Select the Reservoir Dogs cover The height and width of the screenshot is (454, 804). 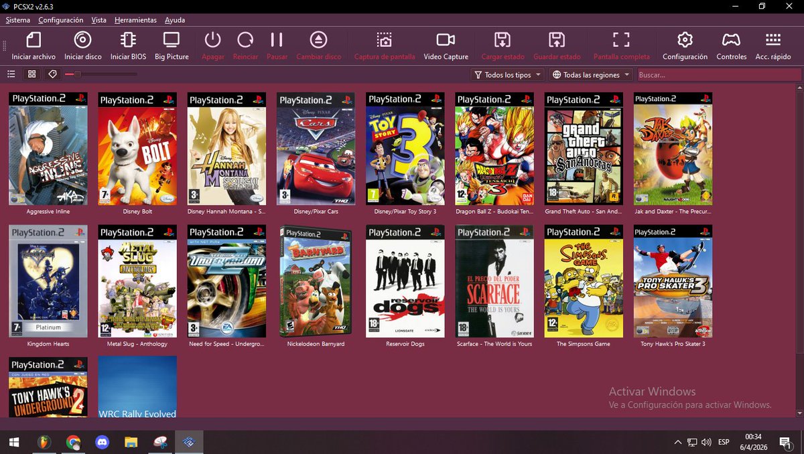click(x=405, y=281)
